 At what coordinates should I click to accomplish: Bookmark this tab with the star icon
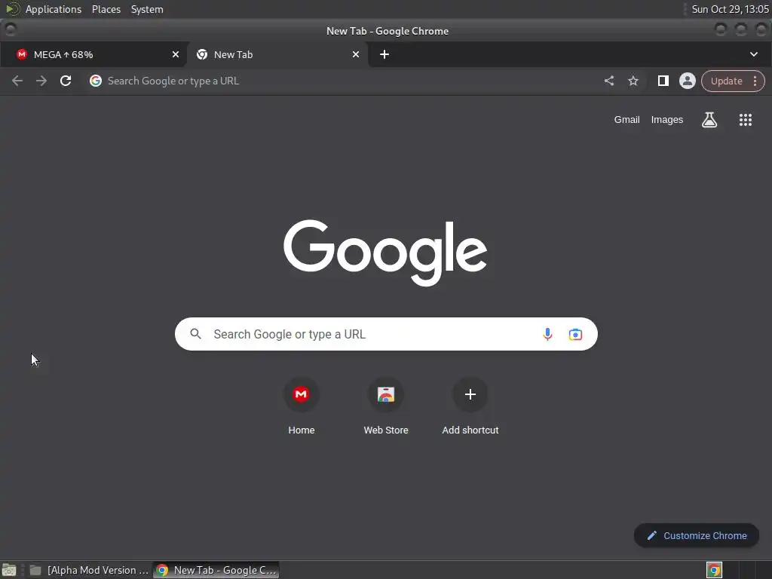pos(633,81)
